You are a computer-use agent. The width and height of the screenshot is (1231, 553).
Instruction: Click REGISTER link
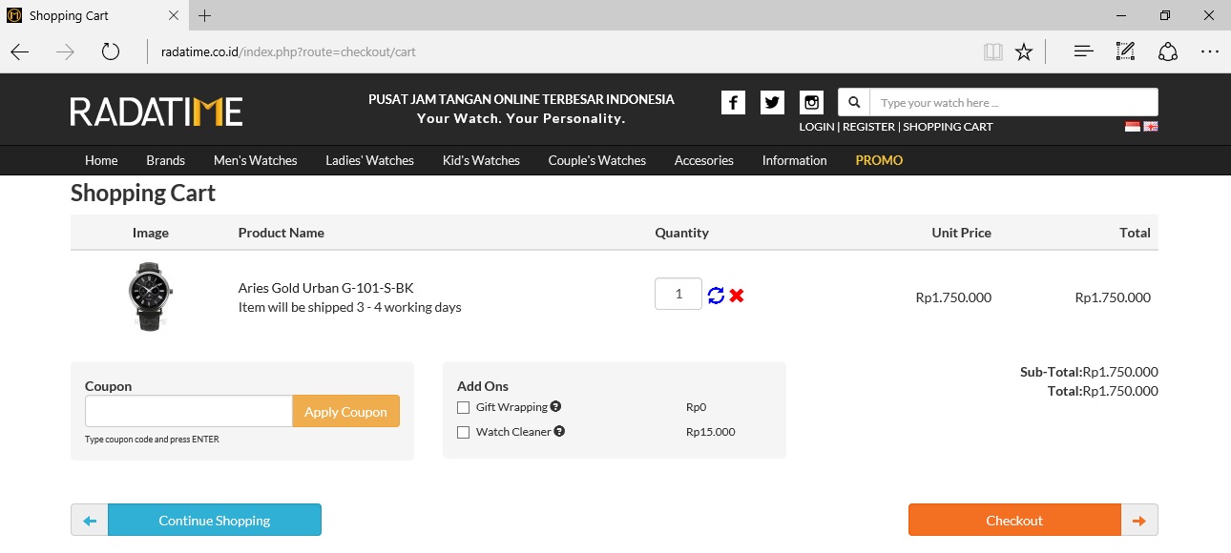tap(869, 127)
